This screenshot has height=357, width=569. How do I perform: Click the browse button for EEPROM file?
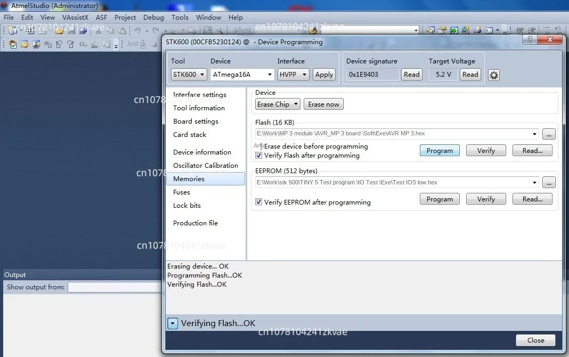pos(549,183)
